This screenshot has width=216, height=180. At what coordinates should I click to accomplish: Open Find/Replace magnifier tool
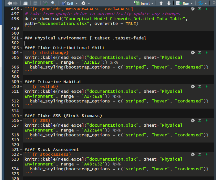pos(53,3)
